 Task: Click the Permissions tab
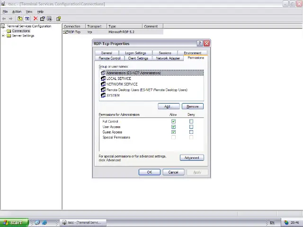pos(196,58)
